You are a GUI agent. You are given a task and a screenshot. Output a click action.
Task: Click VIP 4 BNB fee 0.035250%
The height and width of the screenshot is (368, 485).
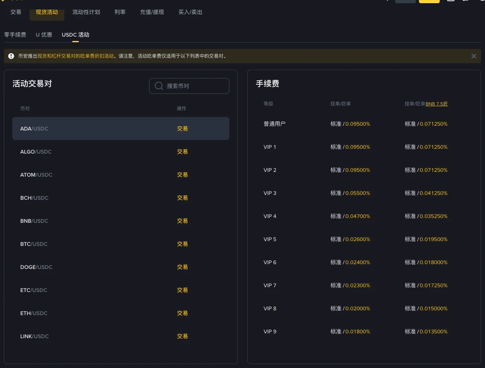[434, 216]
